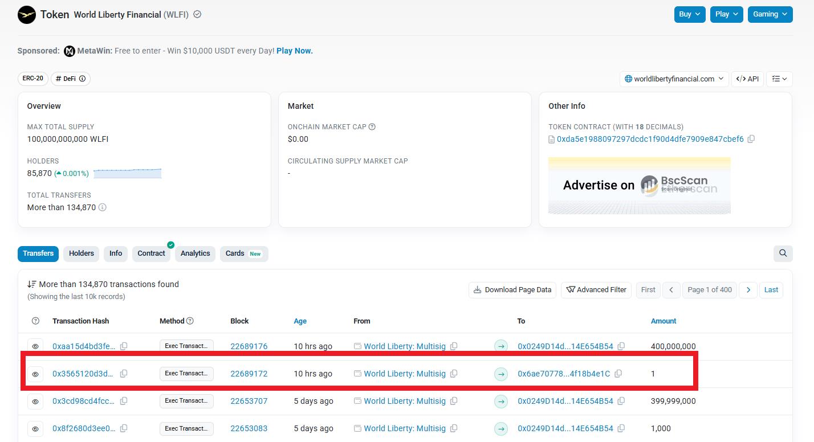Viewport: 814px width, 442px height.
Task: Click the WLFI token logo icon
Action: [27, 15]
